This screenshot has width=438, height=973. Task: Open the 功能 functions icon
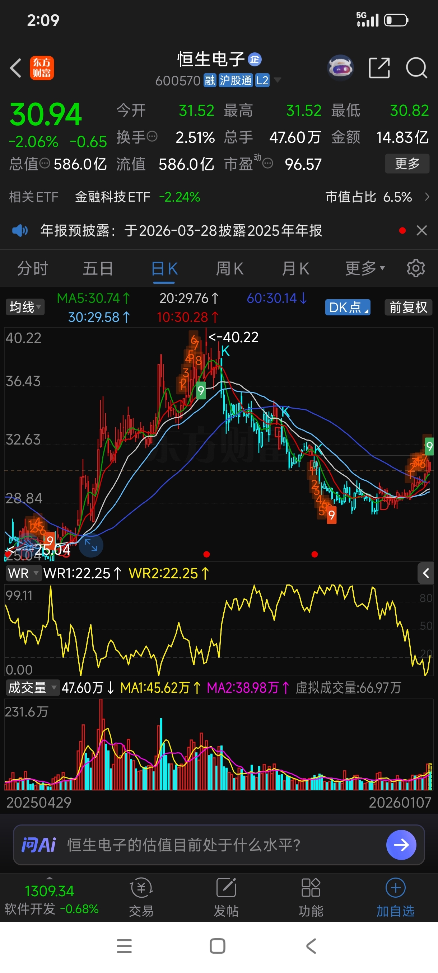pyautogui.click(x=311, y=897)
